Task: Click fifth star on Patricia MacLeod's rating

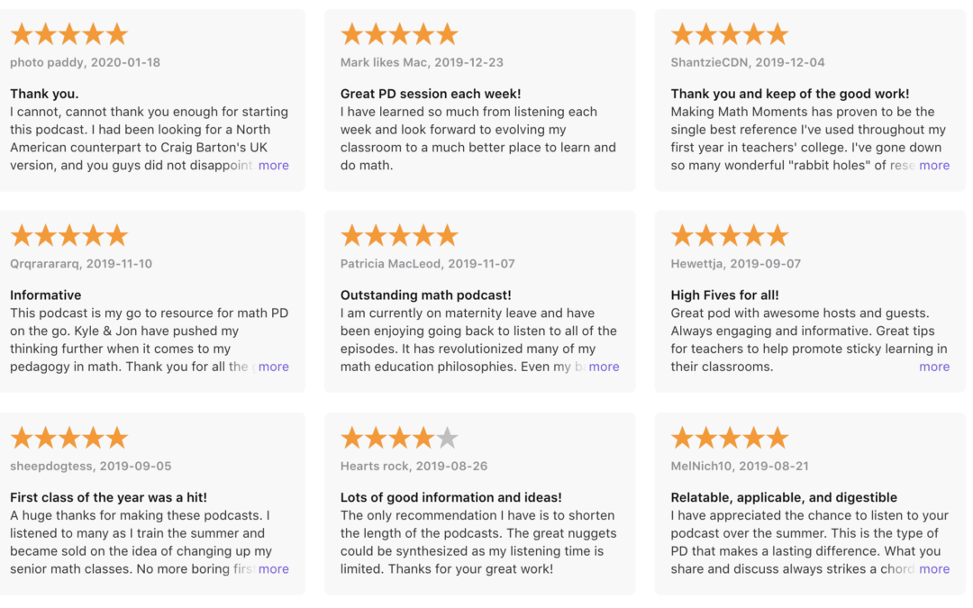Action: point(448,237)
